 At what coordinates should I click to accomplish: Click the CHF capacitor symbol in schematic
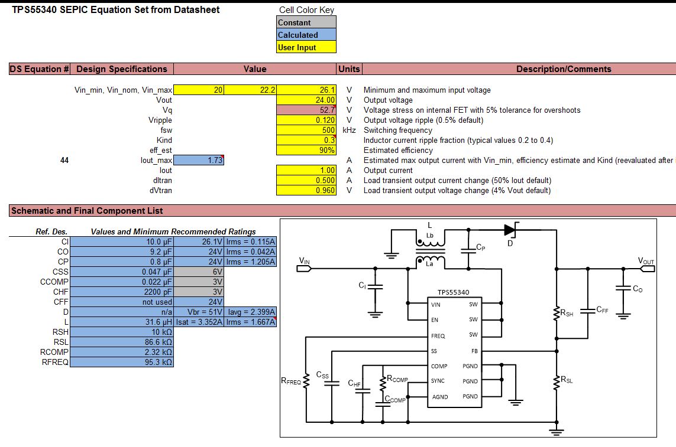click(x=363, y=390)
